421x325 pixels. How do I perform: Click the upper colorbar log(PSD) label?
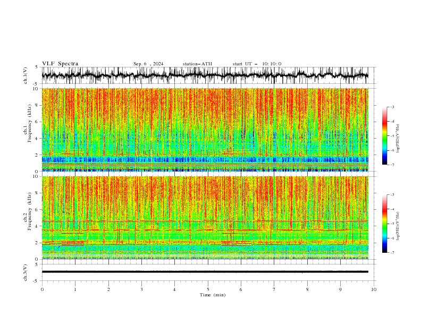398,139
